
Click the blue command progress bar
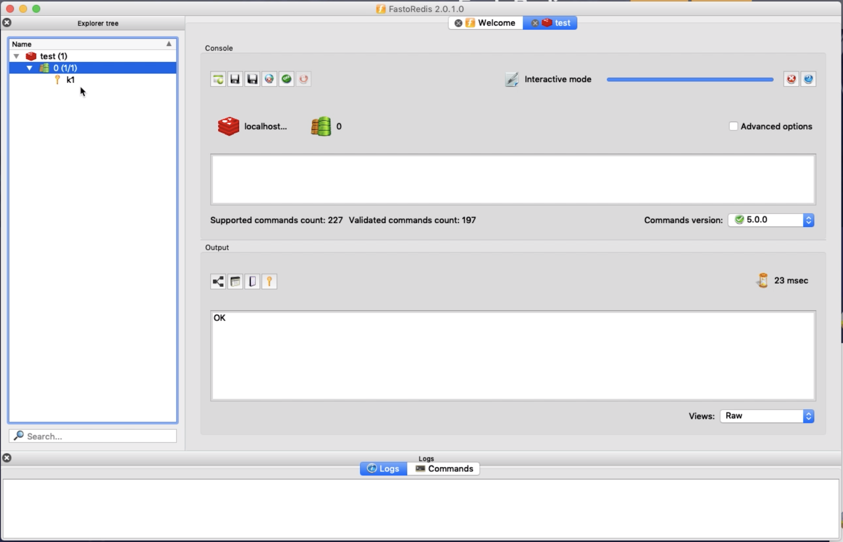click(x=690, y=80)
